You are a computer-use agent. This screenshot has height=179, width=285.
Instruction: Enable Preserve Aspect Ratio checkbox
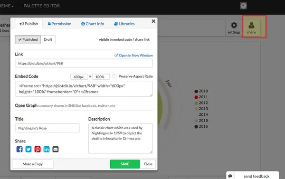coord(114,76)
